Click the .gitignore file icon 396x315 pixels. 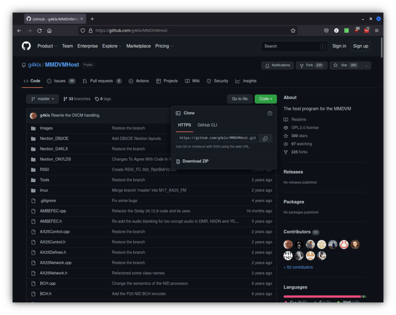[x=33, y=201]
